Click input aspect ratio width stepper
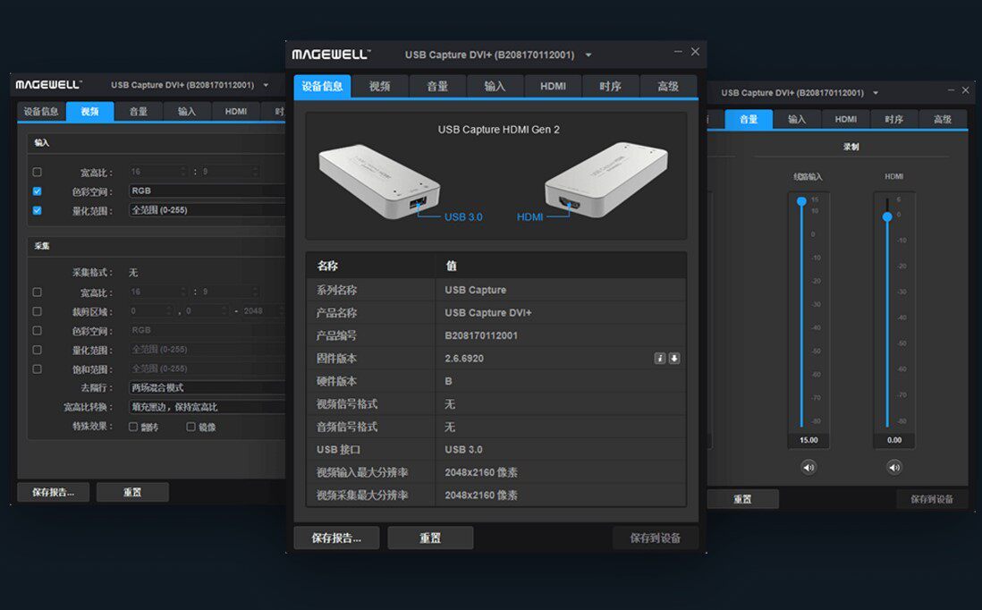The height and width of the screenshot is (610, 982). [183, 171]
